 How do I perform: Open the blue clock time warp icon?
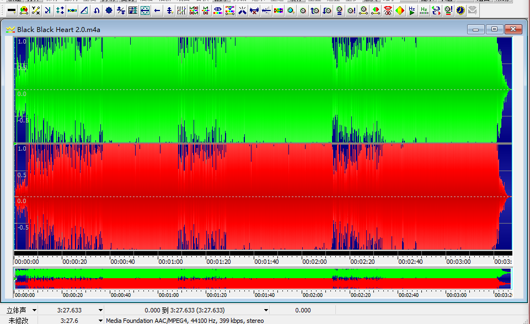pos(461,10)
